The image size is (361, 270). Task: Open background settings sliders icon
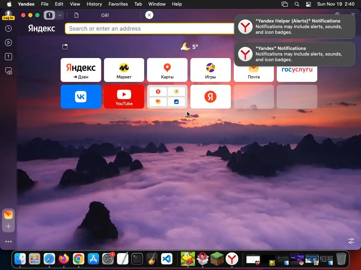pyautogui.click(x=351, y=241)
